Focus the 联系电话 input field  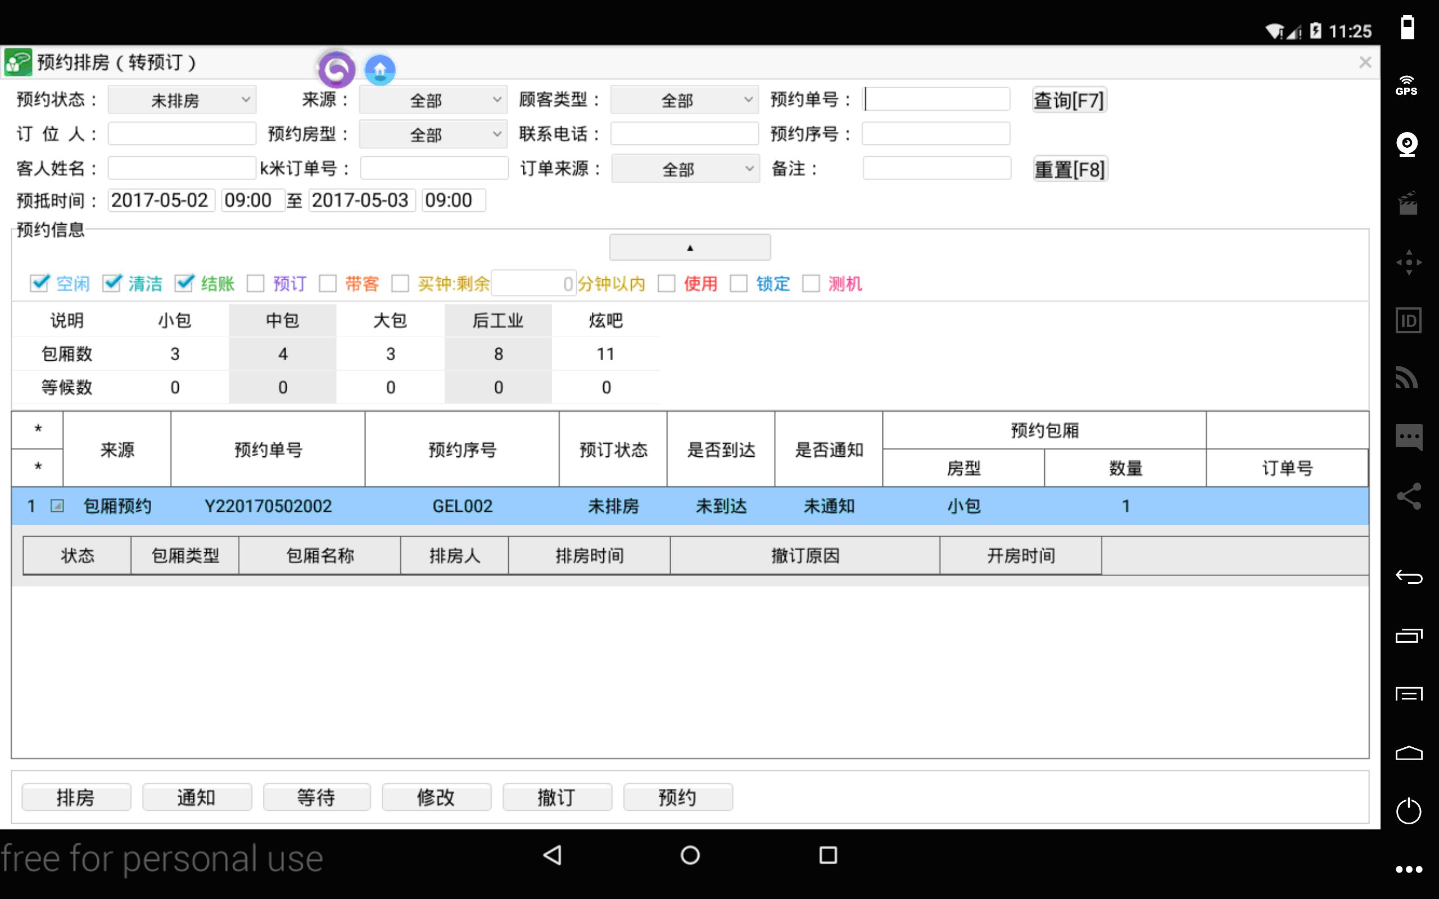tap(685, 134)
